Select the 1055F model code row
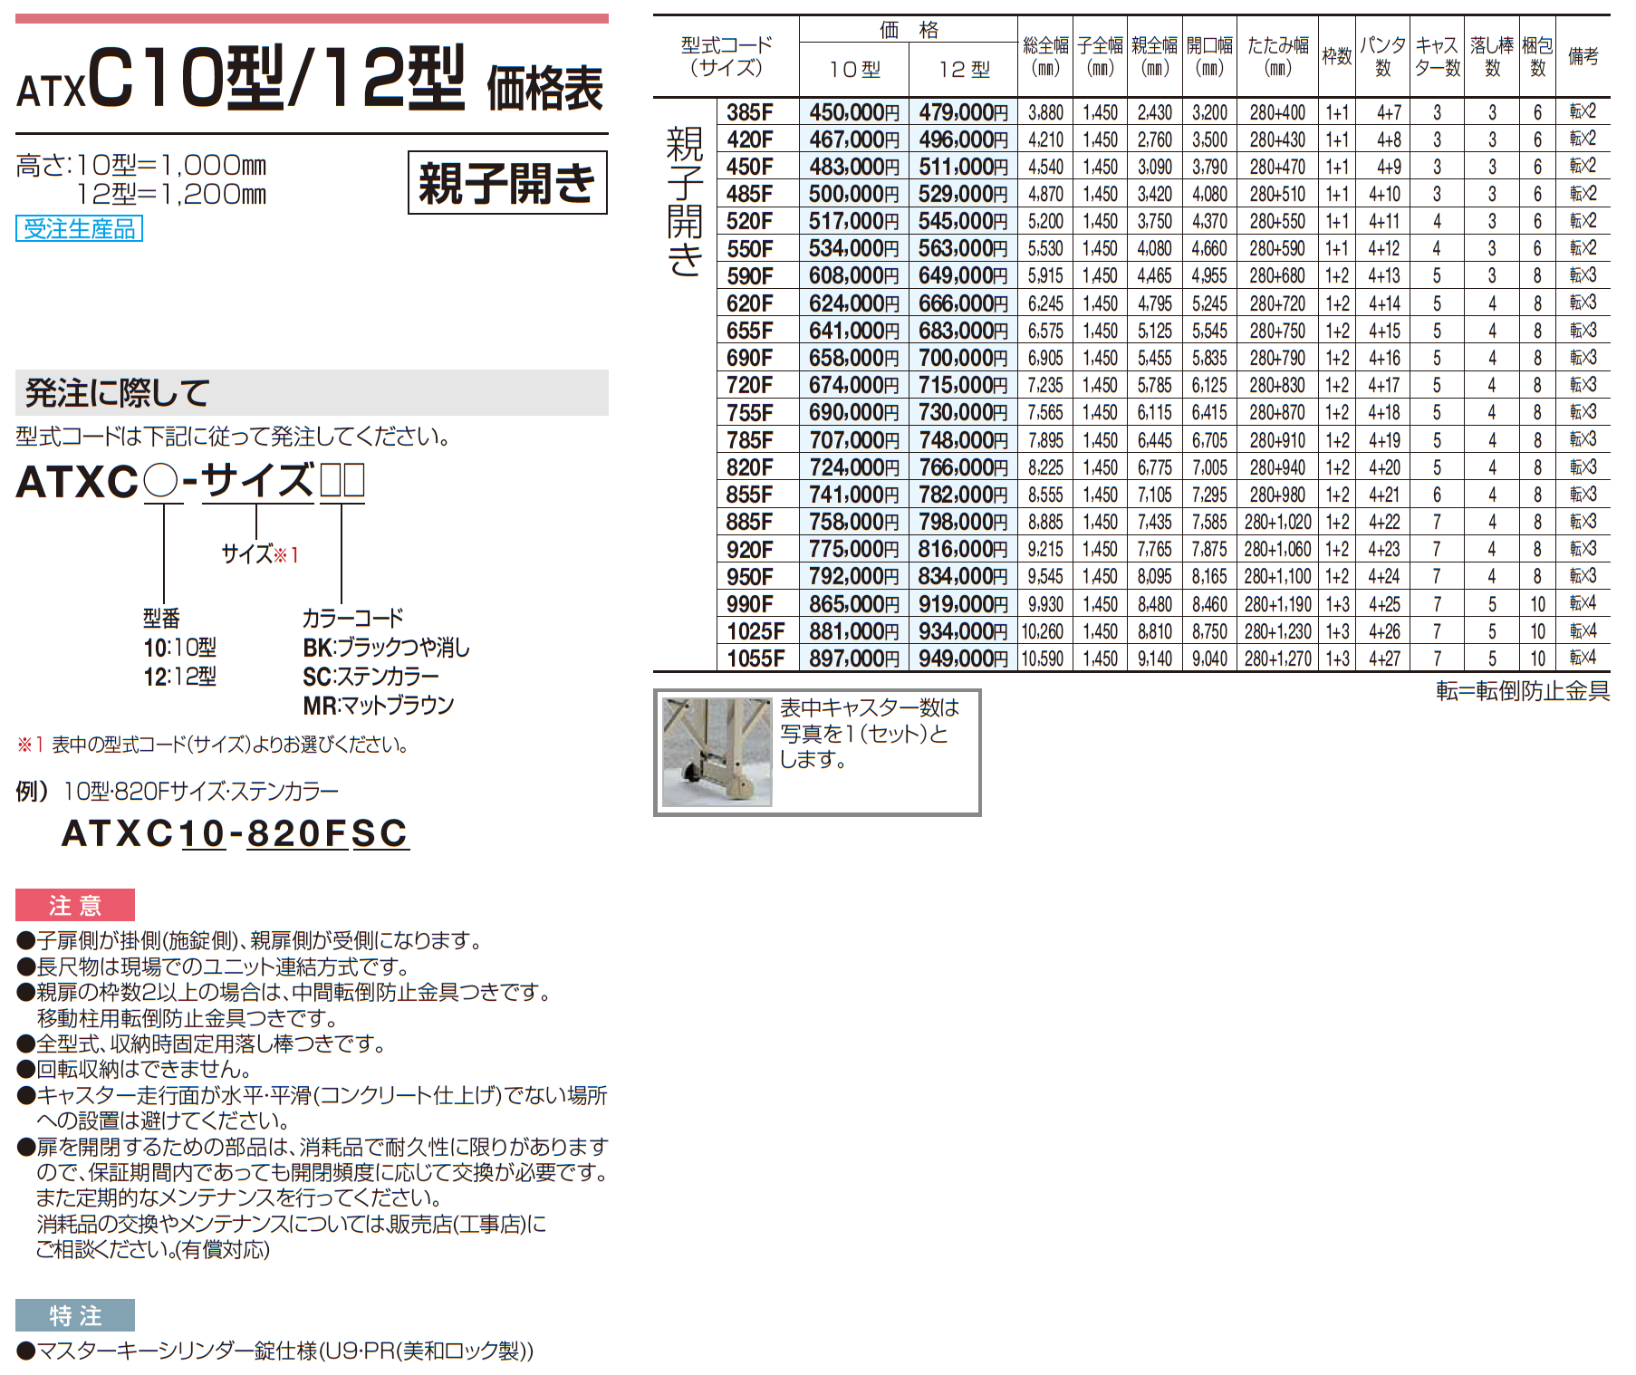Viewport: 1636px width, 1375px height. (x=755, y=659)
